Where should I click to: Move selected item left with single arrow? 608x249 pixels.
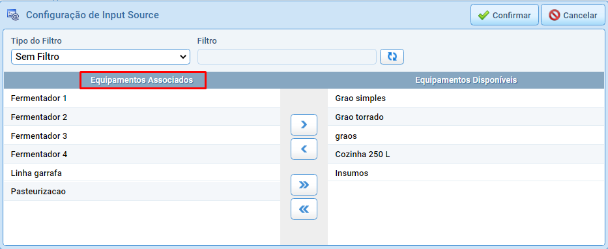click(x=304, y=149)
